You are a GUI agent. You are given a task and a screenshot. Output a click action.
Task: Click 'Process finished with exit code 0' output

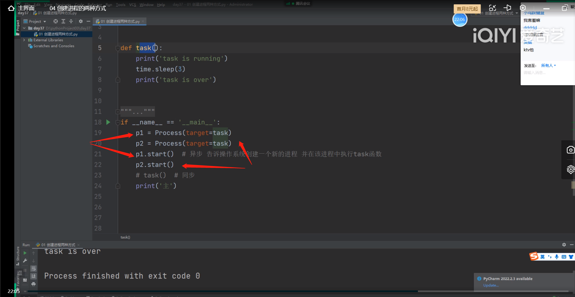click(x=122, y=276)
